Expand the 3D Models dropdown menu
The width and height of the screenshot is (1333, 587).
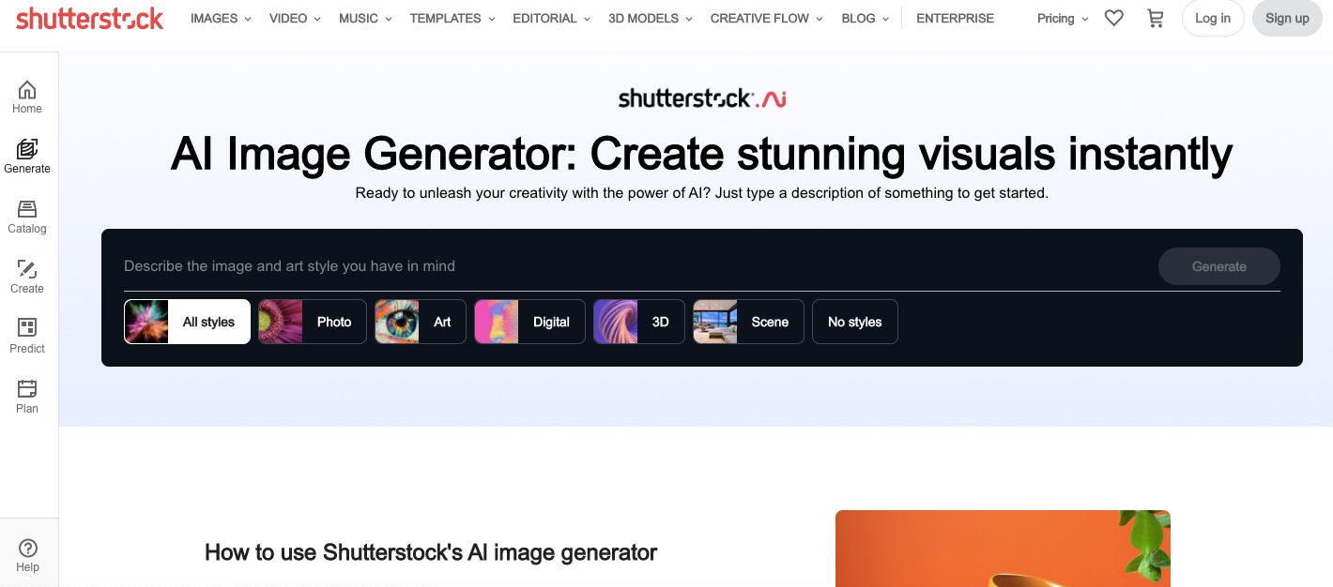click(651, 18)
